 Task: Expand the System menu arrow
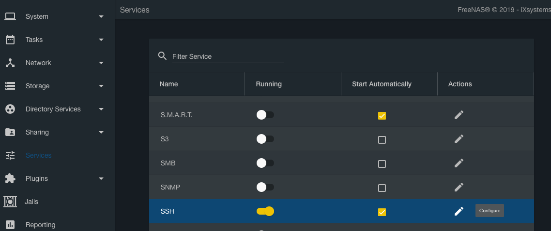click(x=101, y=16)
